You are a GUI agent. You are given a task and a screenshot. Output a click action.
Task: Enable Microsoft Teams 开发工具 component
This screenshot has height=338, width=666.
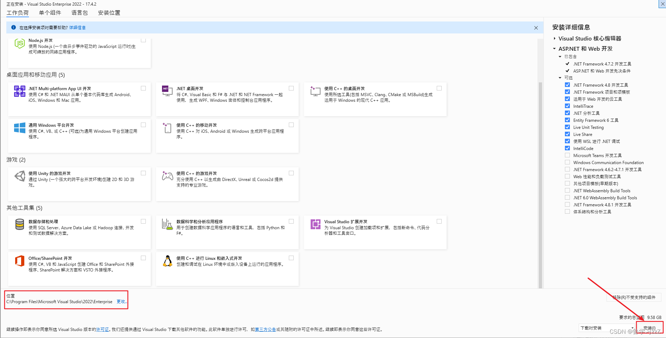[x=567, y=155]
